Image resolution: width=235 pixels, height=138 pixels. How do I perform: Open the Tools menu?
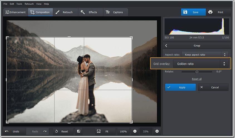point(19,4)
